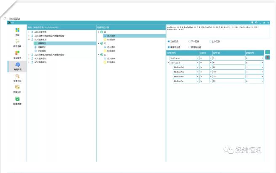Image resolution: width=276 pixels, height=173 pixels.
Task: Open the logic symbol dropdown in last table row
Action: 262,81
